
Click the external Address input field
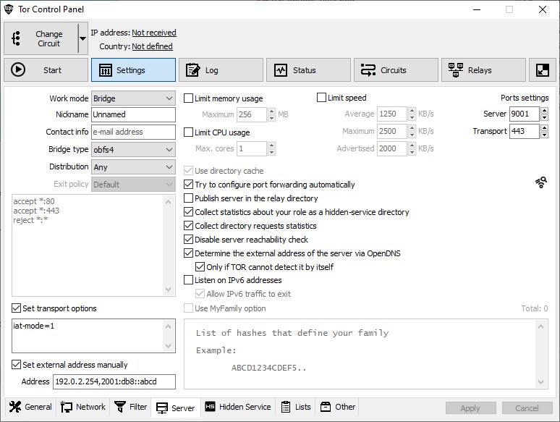click(114, 381)
